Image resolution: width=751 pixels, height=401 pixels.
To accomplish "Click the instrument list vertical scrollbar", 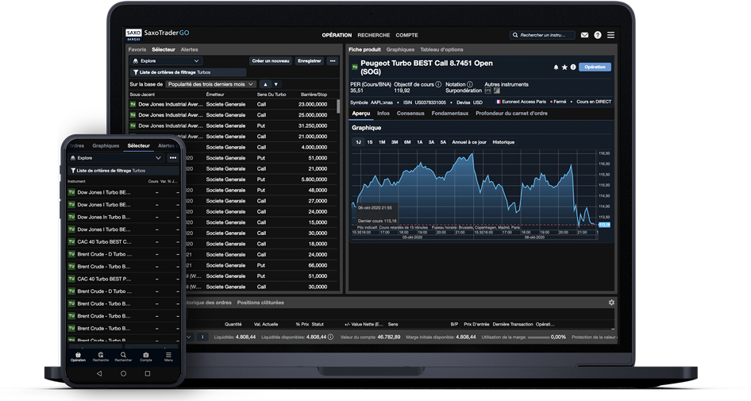I will coord(338,106).
